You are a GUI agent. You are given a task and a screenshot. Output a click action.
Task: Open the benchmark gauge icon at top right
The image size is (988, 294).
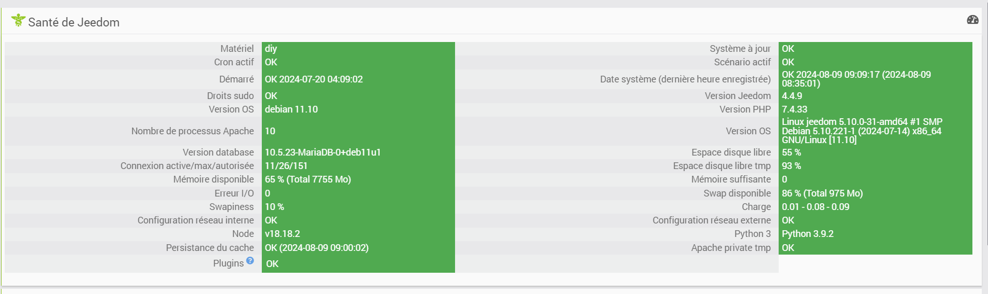click(972, 20)
